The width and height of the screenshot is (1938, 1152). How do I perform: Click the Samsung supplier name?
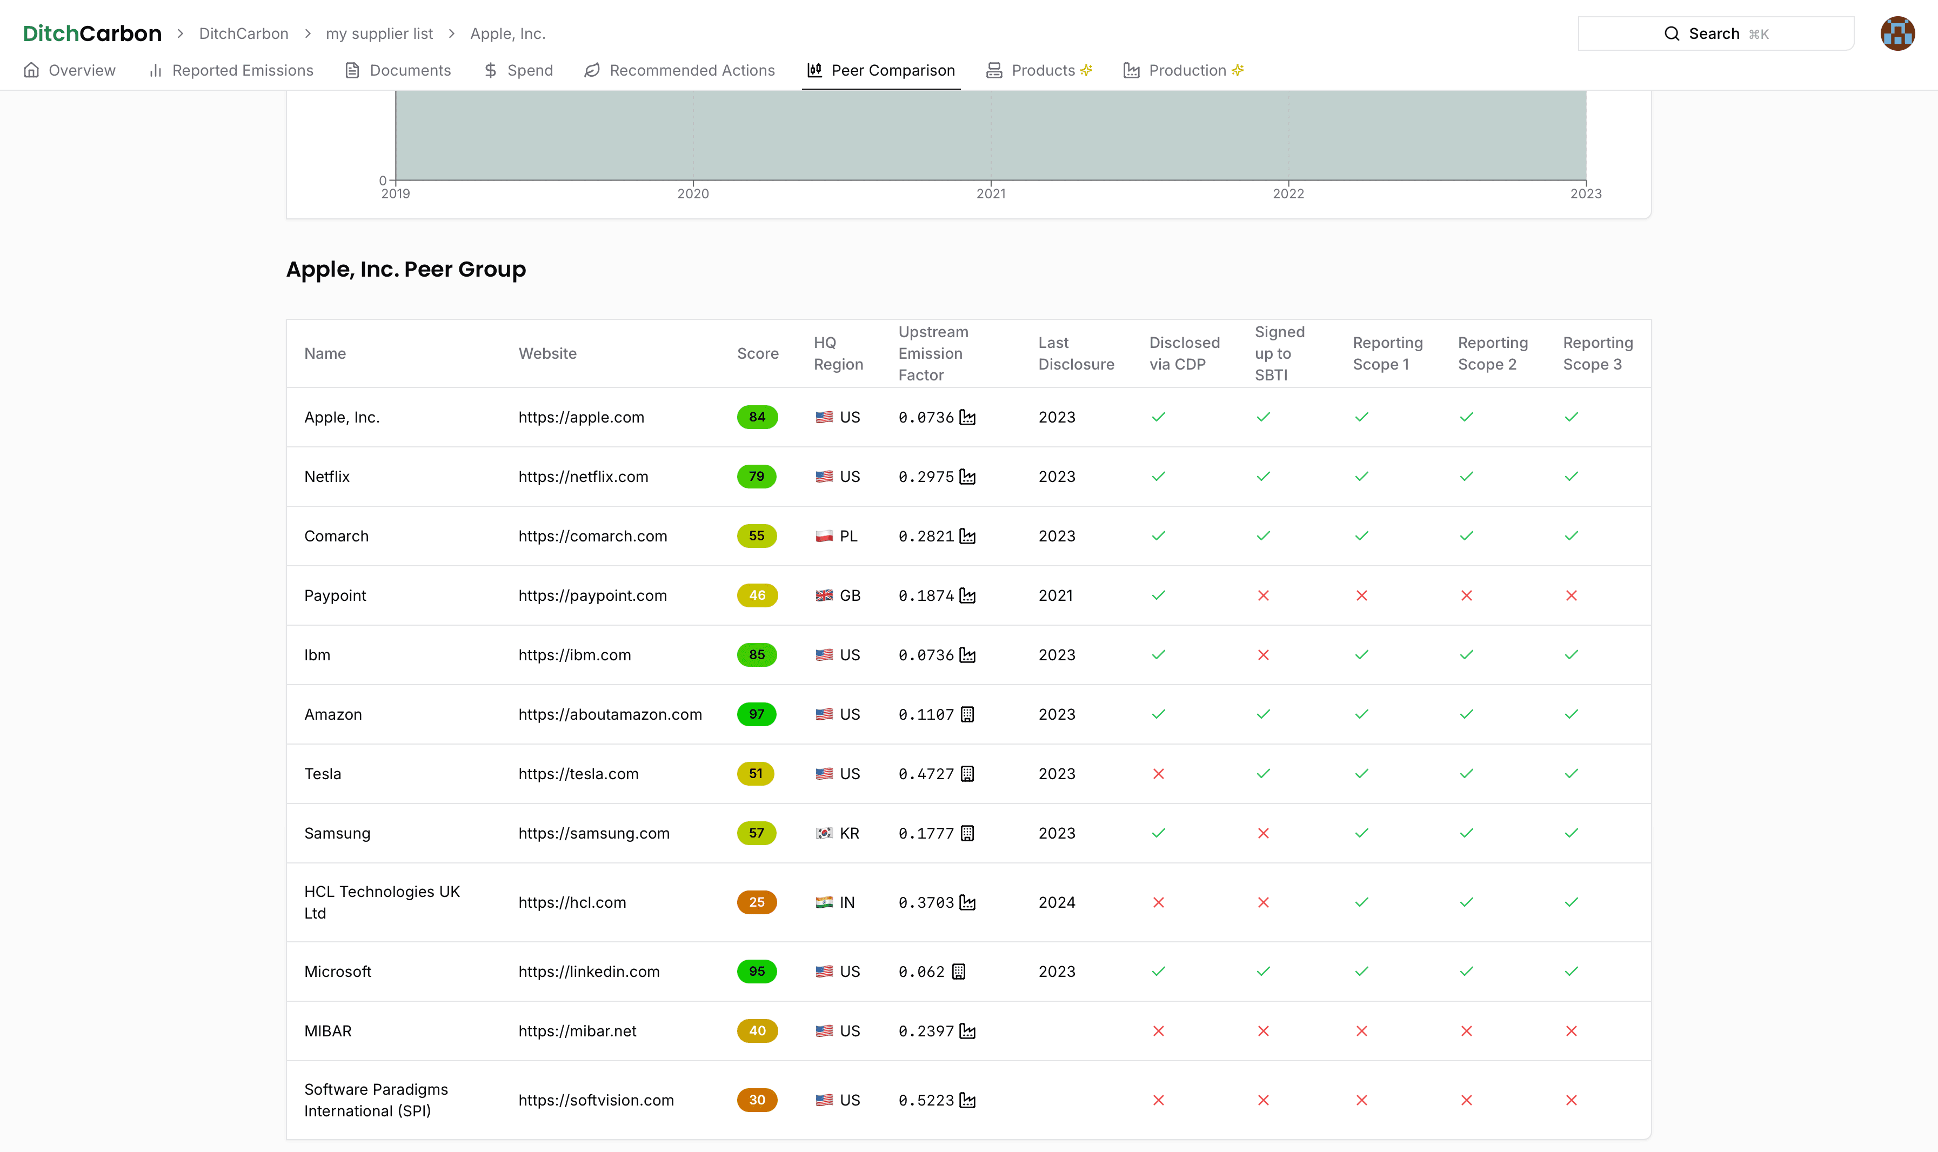point(337,833)
